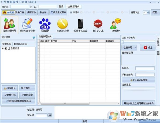Switch to the 帐号移动目标 tab
160x123 pixels.
pos(20,44)
